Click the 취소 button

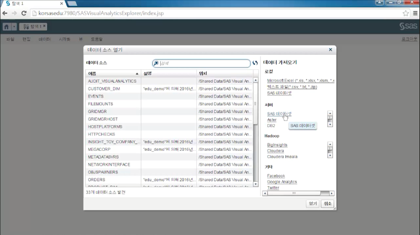point(327,203)
